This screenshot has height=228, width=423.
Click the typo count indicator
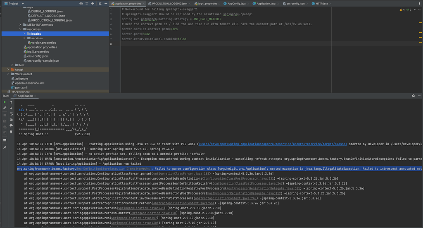click(x=409, y=10)
